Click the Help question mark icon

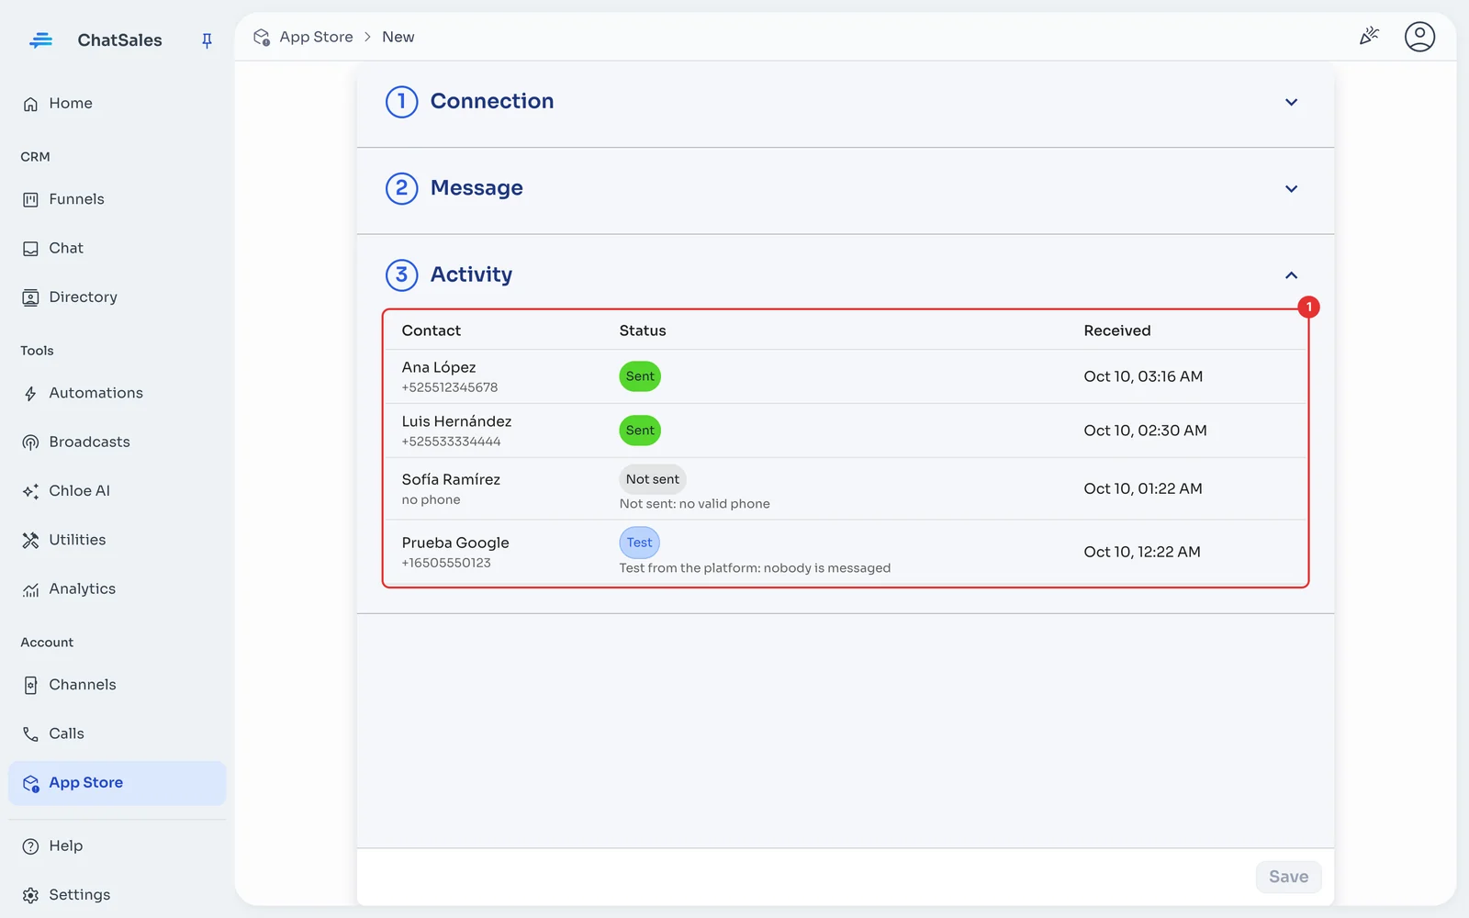point(30,846)
